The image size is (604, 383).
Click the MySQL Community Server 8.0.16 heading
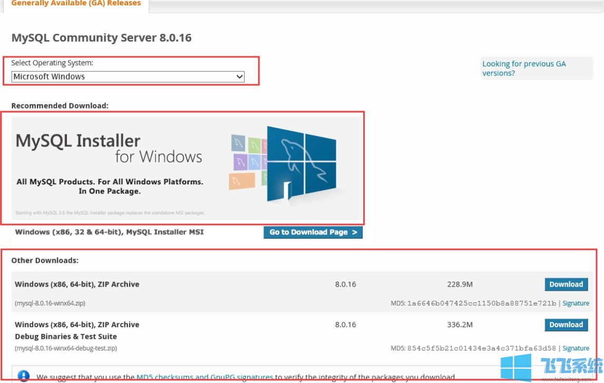[x=101, y=38]
